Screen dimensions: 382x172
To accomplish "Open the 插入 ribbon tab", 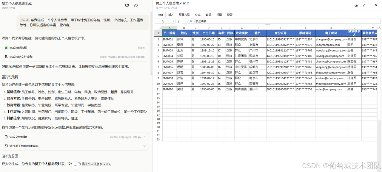I will (171, 15).
